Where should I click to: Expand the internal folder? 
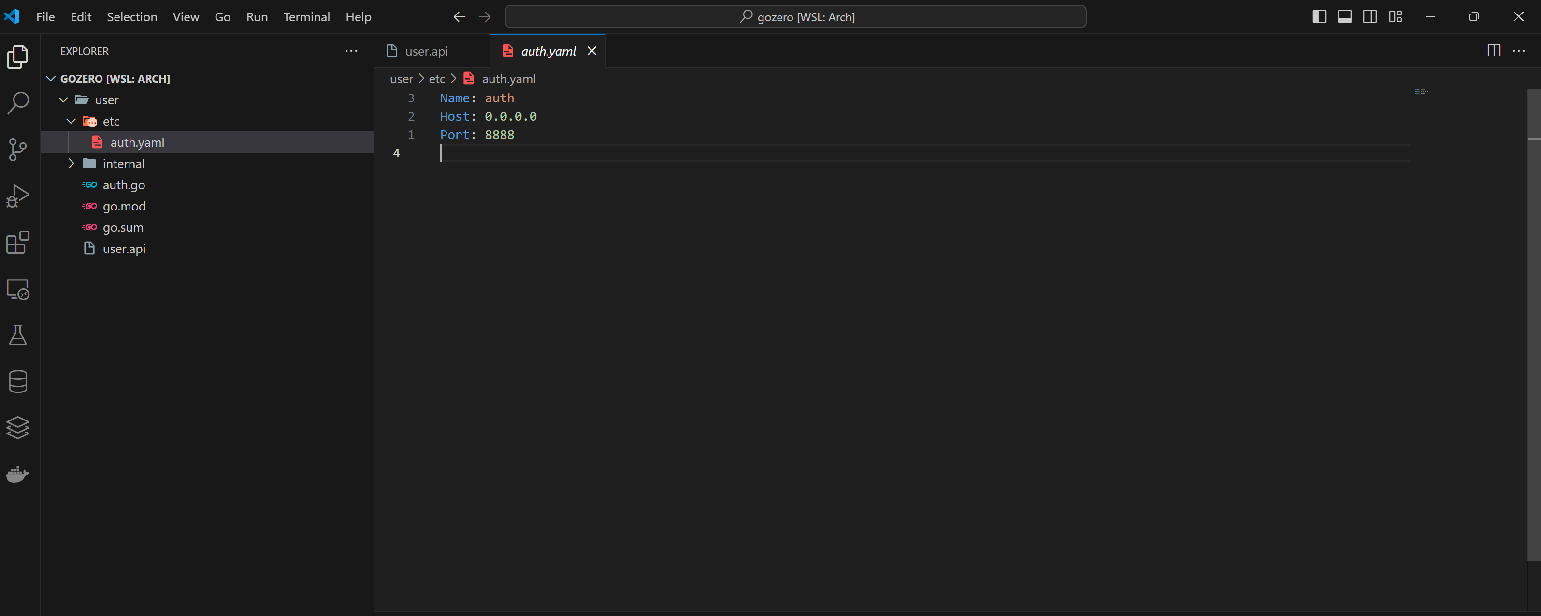coord(71,164)
